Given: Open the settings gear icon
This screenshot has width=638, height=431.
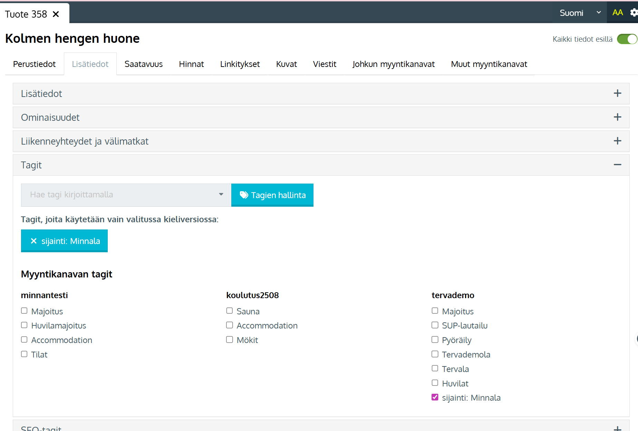Looking at the screenshot, I should click(634, 13).
